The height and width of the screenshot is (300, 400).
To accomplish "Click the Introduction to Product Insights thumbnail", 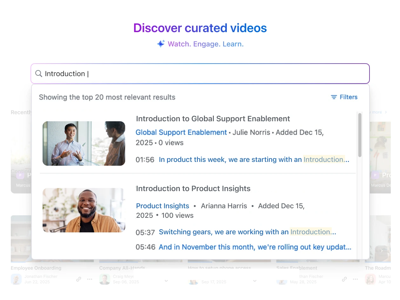I will point(84,210).
